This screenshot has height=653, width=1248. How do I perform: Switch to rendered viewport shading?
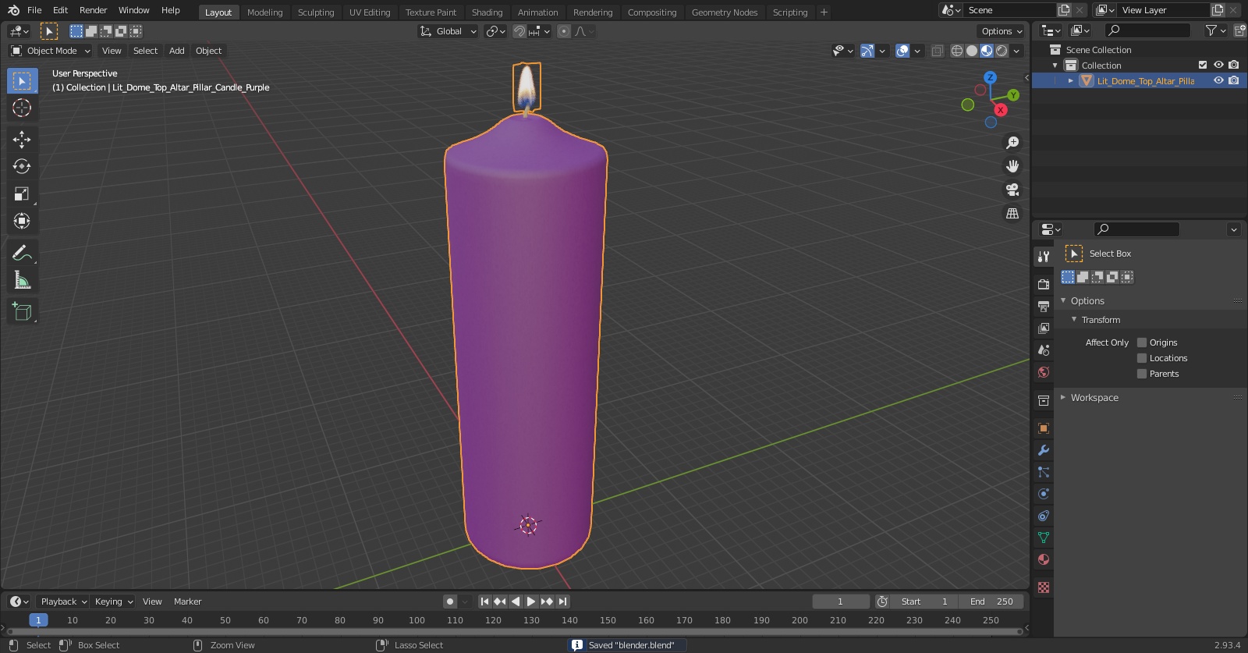coord(1002,51)
